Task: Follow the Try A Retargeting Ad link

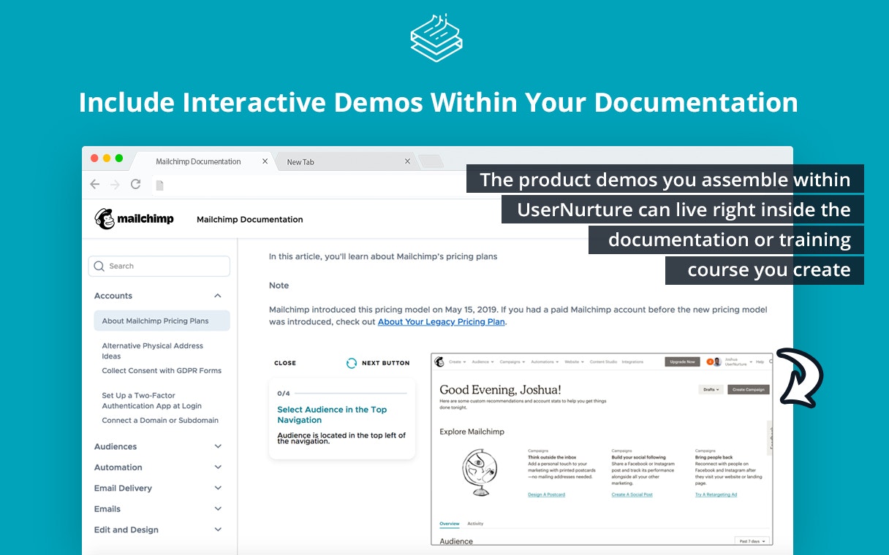Action: [x=716, y=494]
